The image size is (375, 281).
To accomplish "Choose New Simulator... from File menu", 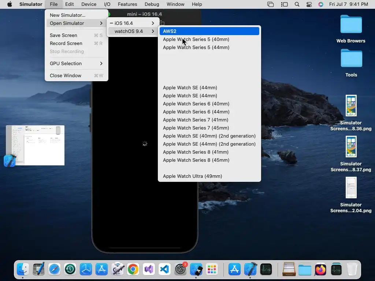I will (76, 15).
